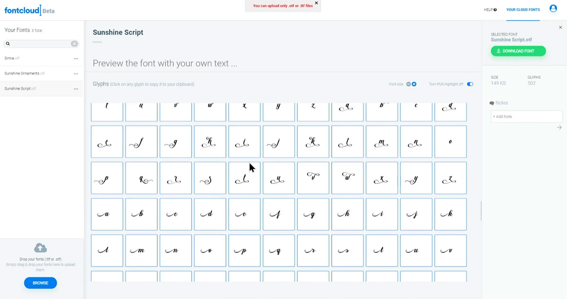567x299 pixels.
Task: Click the BROWSE button
Action: pyautogui.click(x=41, y=283)
